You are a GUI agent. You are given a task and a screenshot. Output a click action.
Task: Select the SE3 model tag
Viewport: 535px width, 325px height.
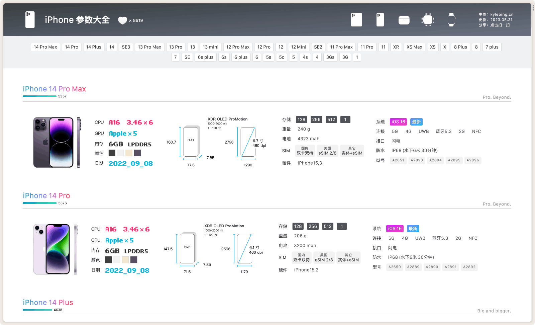tap(126, 47)
